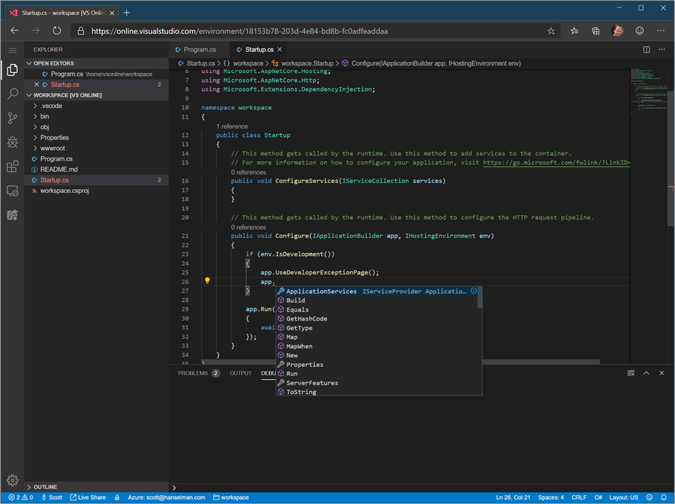Click the debug console input chevron prompt
The width and height of the screenshot is (675, 504).
tap(174, 488)
